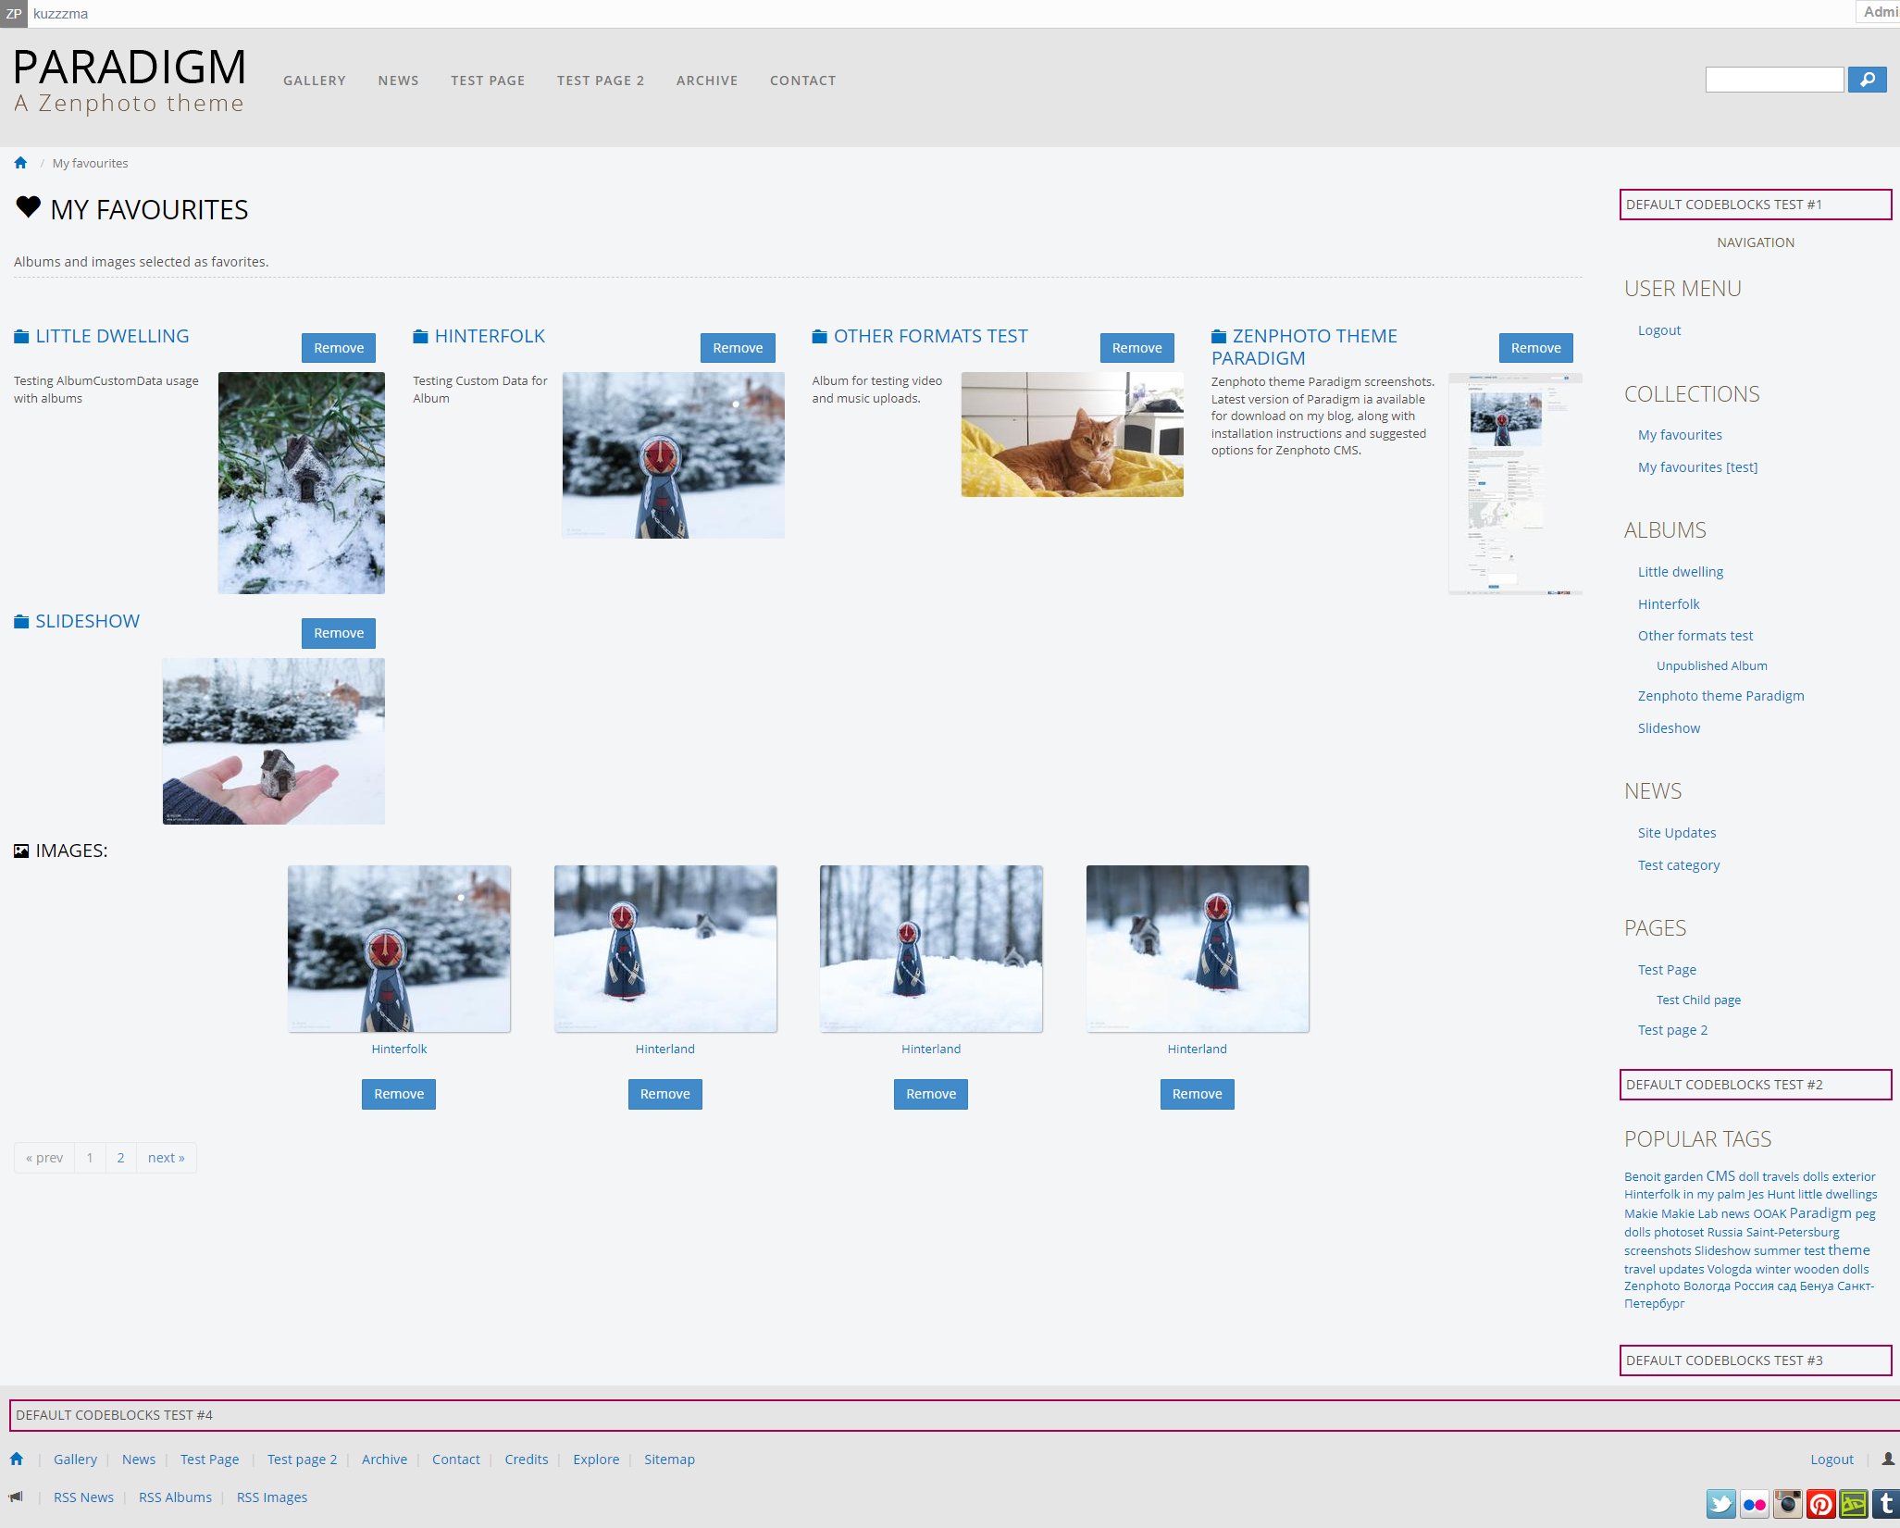Open the Gallery menu item
Image resolution: width=1900 pixels, height=1528 pixels.
[x=314, y=81]
